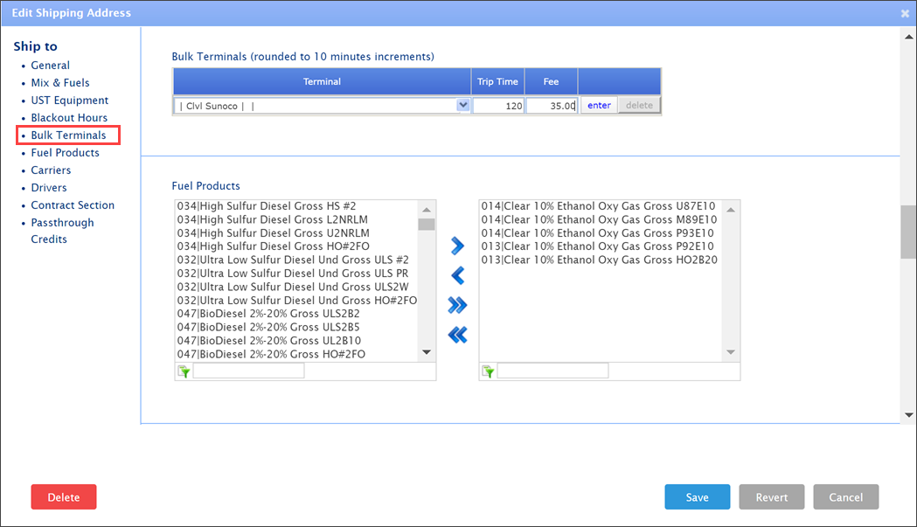Move all fuel products back to left list
Screen dimensions: 917x527
coord(457,335)
